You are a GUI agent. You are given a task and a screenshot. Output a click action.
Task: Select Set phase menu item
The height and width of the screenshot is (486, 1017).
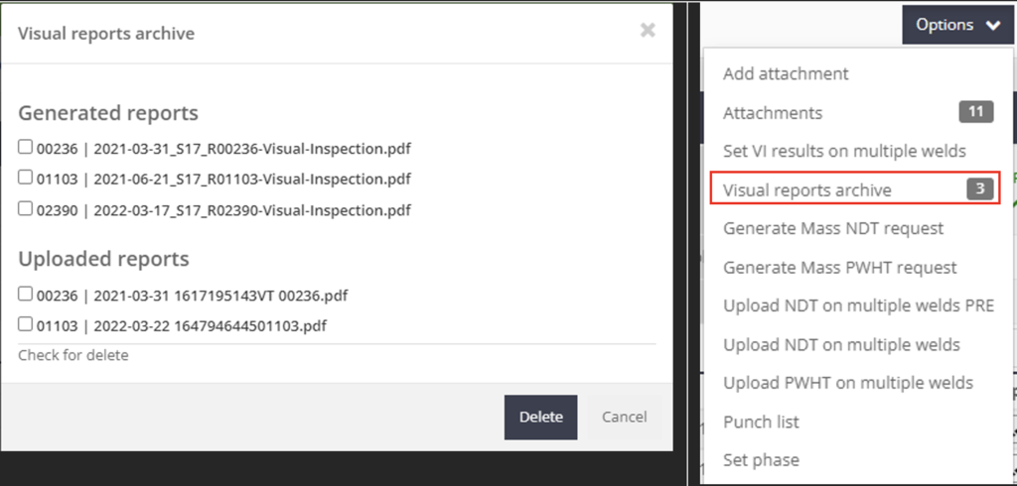click(761, 460)
